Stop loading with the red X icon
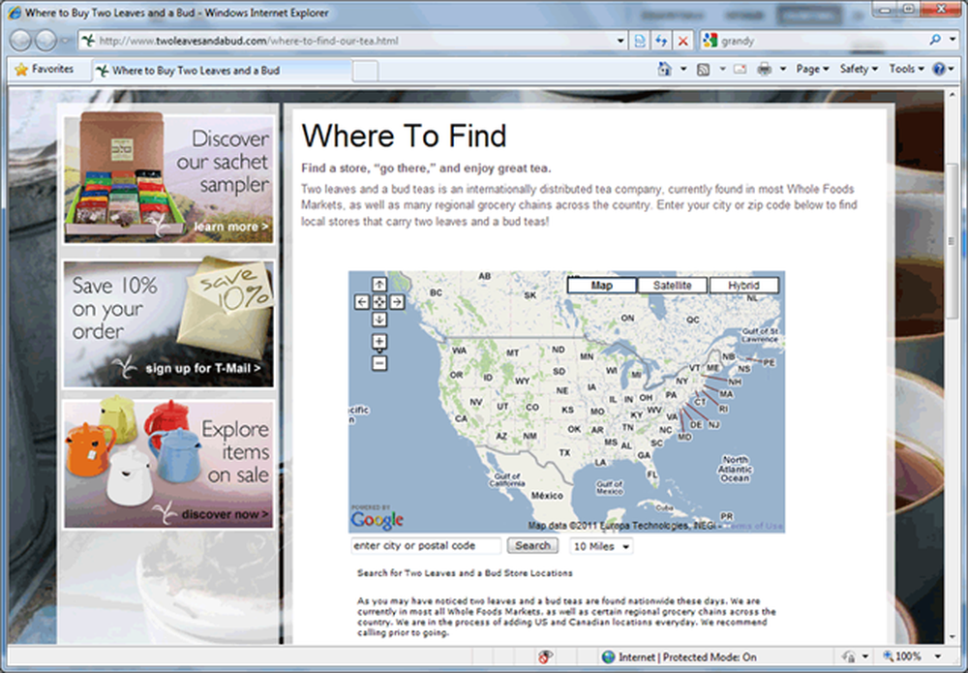This screenshot has width=968, height=673. 682,41
